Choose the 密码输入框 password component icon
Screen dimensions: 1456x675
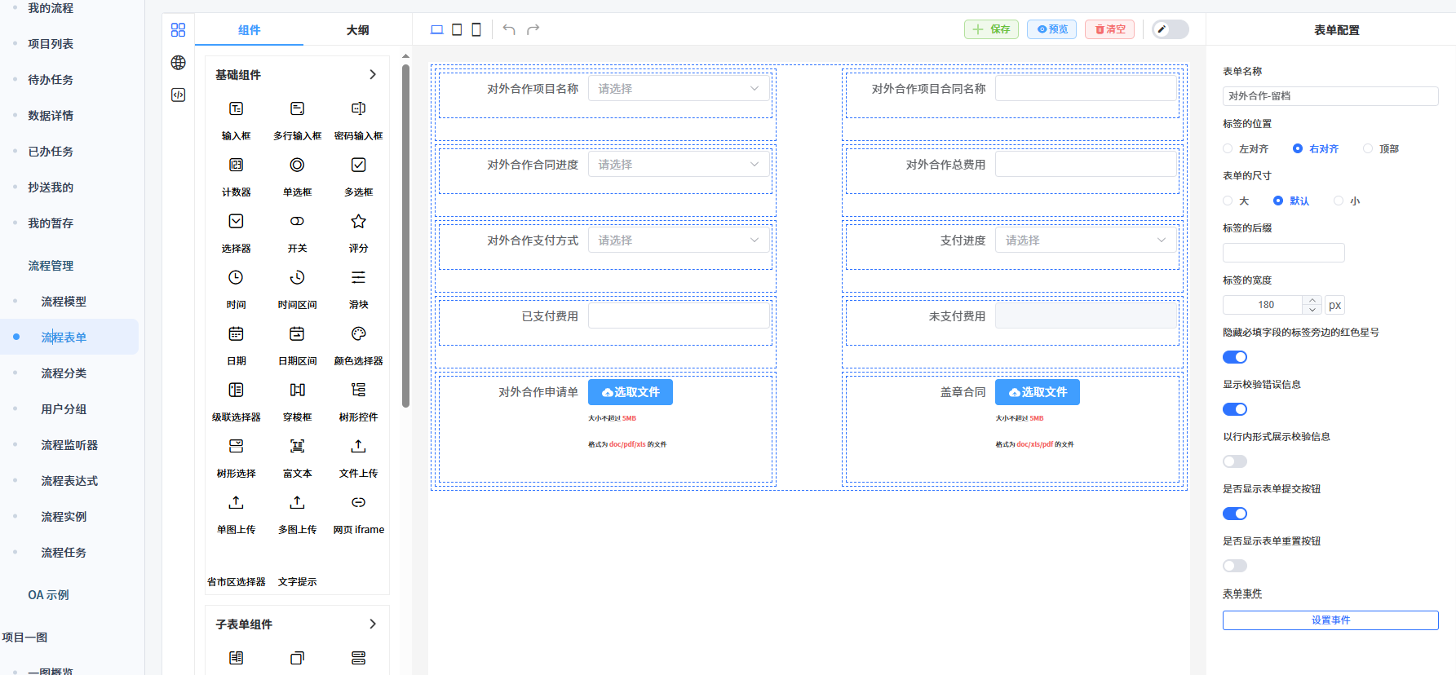[358, 108]
